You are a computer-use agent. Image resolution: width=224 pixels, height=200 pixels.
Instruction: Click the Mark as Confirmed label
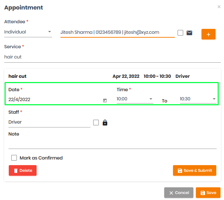click(x=41, y=158)
